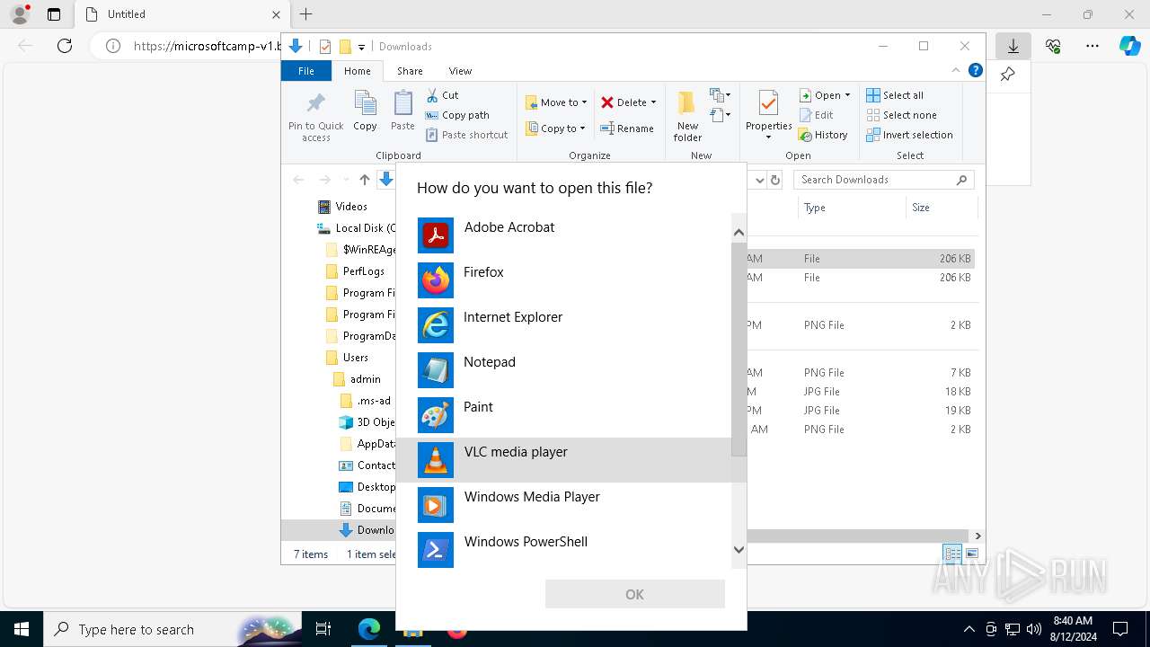Choose Windows Media Player
1150x647 pixels.
pos(563,505)
